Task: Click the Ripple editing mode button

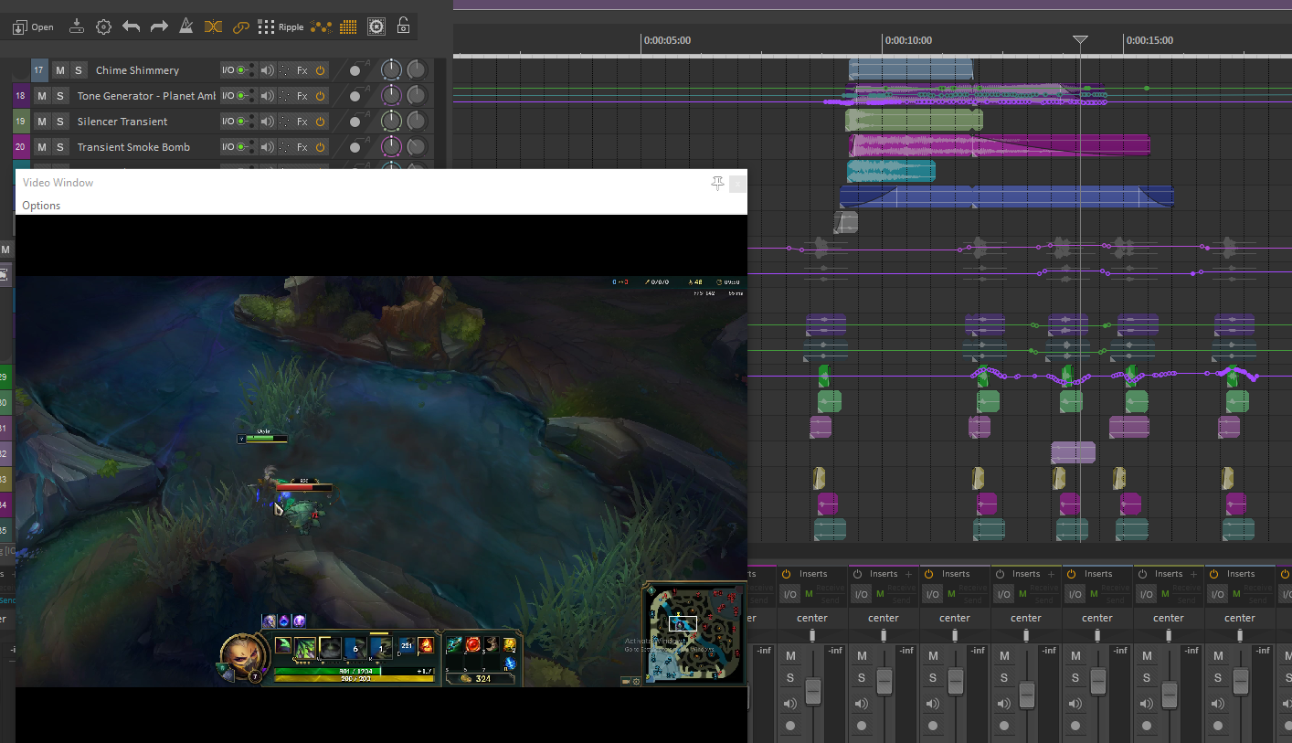Action: (x=281, y=27)
